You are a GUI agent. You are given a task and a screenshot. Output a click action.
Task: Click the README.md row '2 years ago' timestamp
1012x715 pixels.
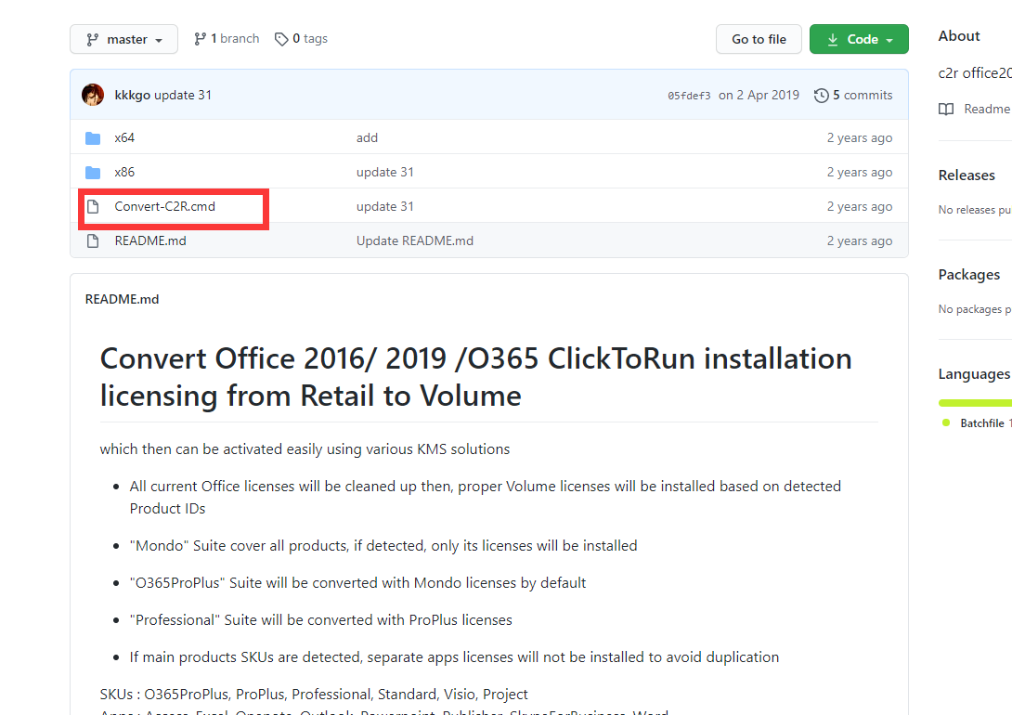859,240
